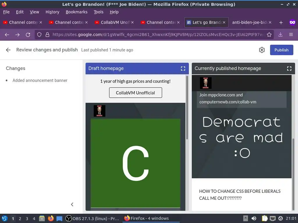Expand Currently published homepage to fullscreen
Image resolution: width=298 pixels, height=223 pixels.
click(289, 69)
